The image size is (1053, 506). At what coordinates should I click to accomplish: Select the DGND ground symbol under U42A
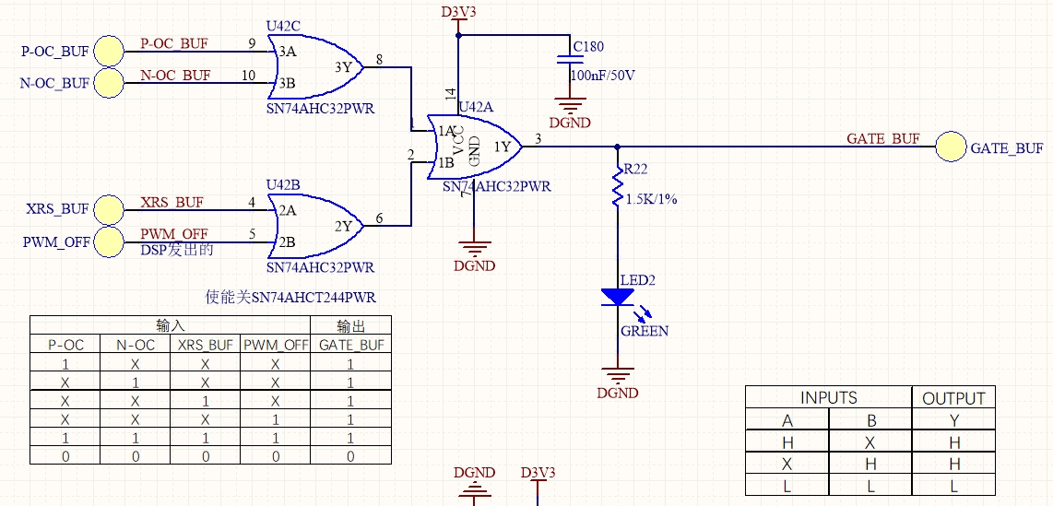474,249
